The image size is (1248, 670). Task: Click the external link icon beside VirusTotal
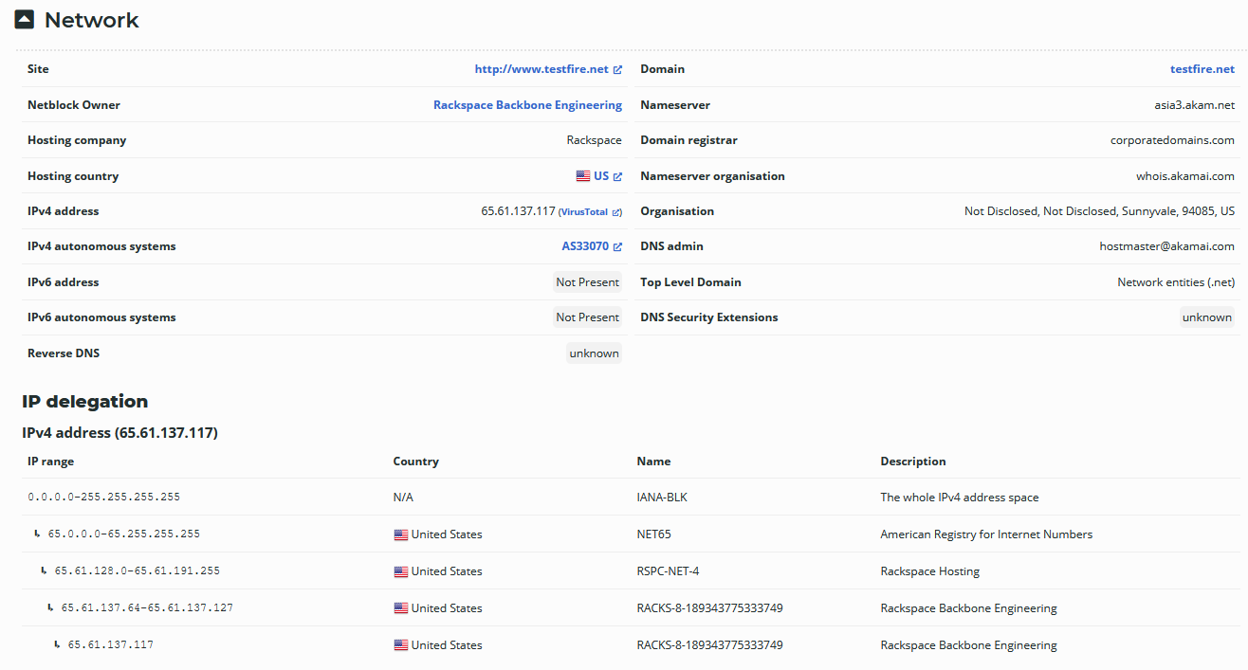617,212
